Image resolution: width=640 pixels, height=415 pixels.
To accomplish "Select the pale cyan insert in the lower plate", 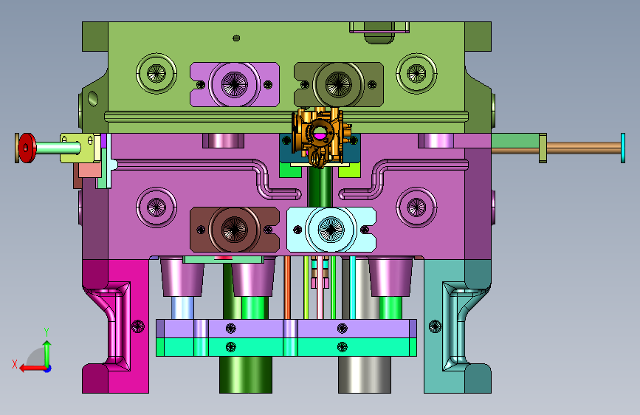I will pos(331,230).
